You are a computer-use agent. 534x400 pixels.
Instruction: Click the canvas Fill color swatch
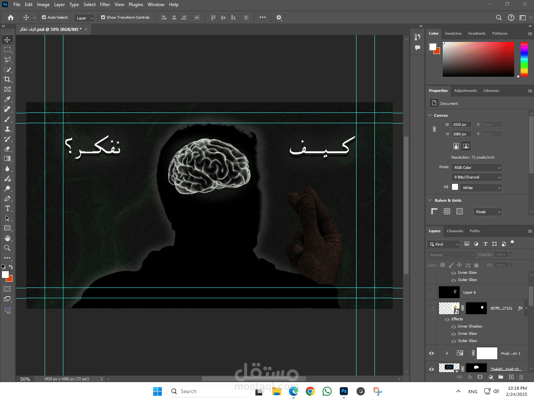pos(455,187)
